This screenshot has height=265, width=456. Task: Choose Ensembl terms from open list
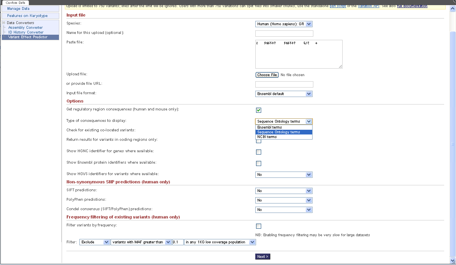click(x=269, y=127)
